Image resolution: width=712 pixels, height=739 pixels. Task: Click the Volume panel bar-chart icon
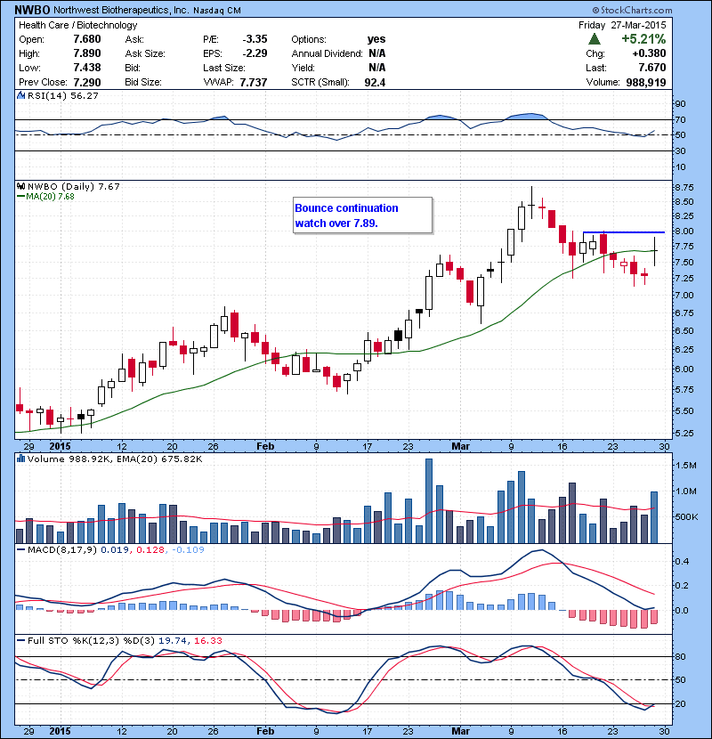point(20,459)
